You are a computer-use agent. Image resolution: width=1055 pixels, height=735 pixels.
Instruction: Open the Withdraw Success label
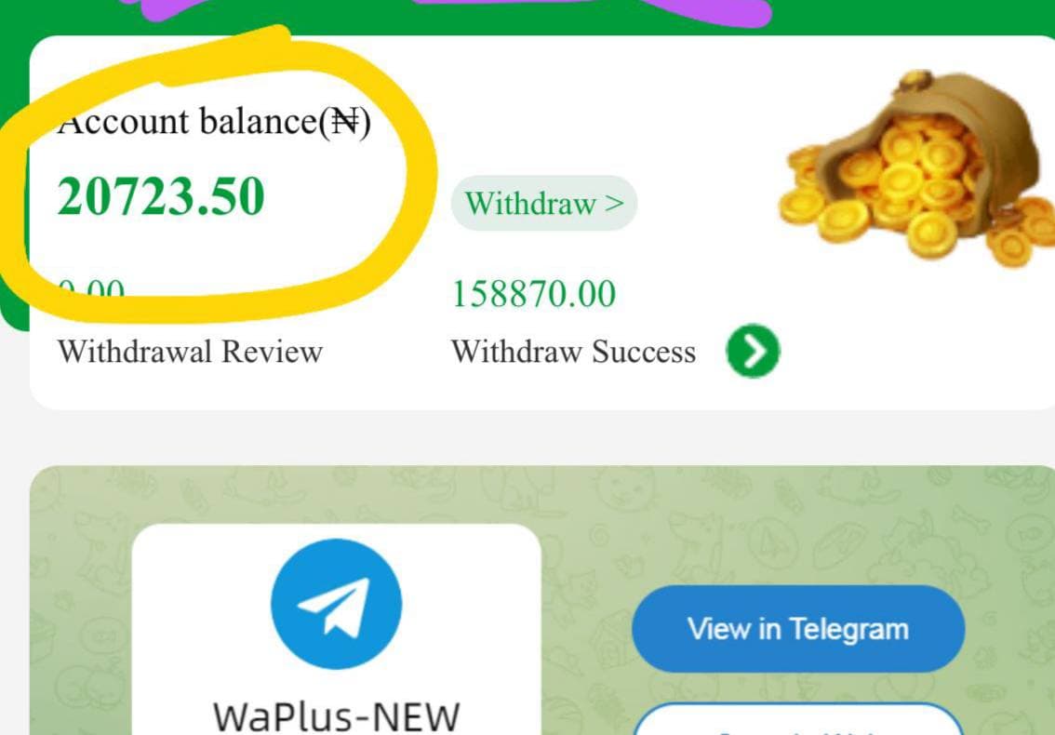click(x=573, y=352)
